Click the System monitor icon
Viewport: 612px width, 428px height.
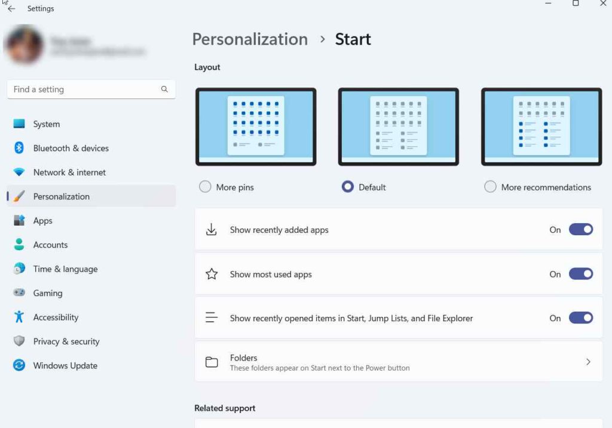point(19,124)
